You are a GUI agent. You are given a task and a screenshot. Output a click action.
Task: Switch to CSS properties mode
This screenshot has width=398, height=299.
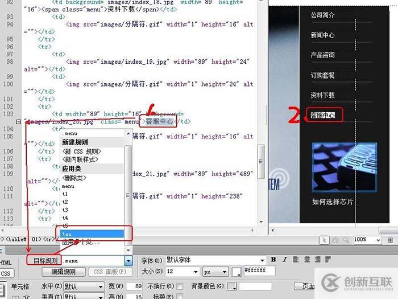pyautogui.click(x=6, y=273)
